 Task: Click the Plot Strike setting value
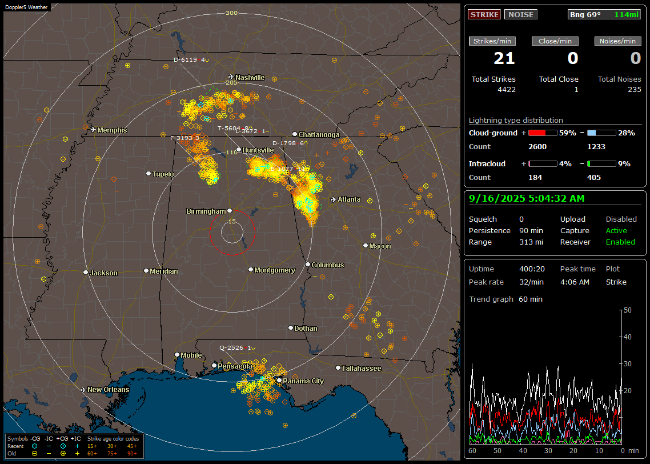point(616,282)
